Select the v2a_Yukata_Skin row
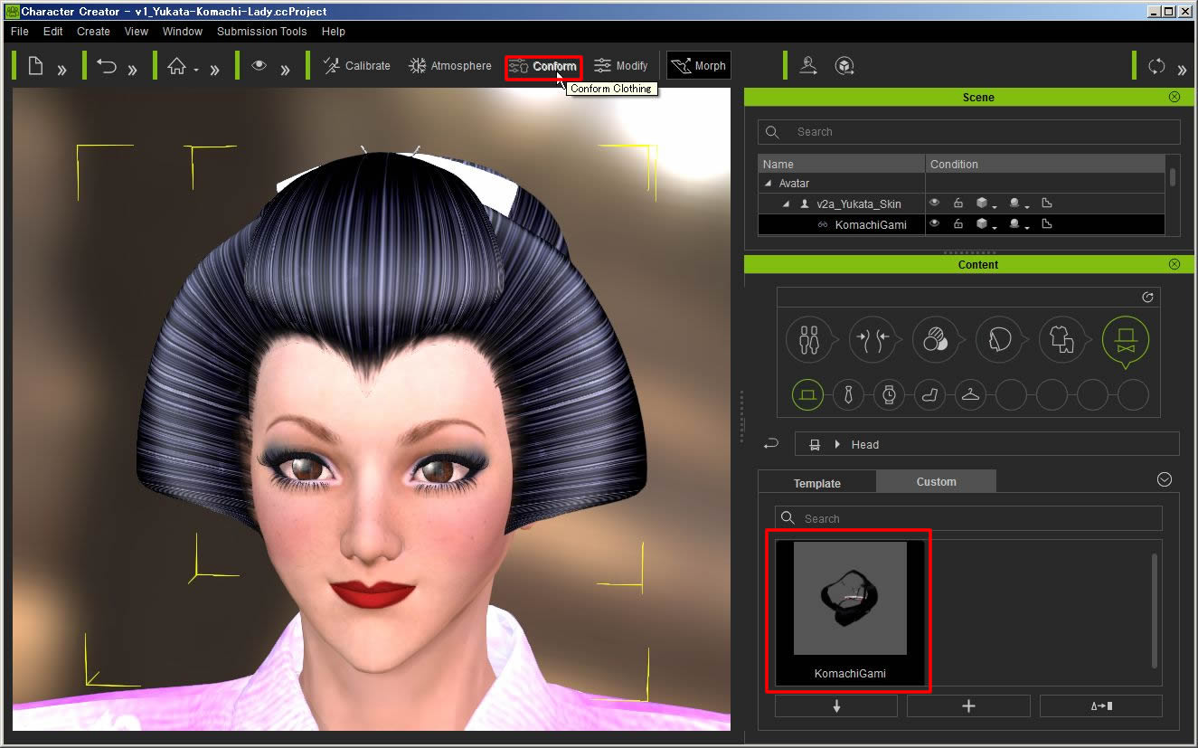Image resolution: width=1198 pixels, height=748 pixels. point(961,204)
